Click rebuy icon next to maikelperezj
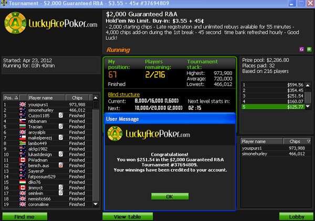Viewport: 315px width, 221px height. coord(61,137)
